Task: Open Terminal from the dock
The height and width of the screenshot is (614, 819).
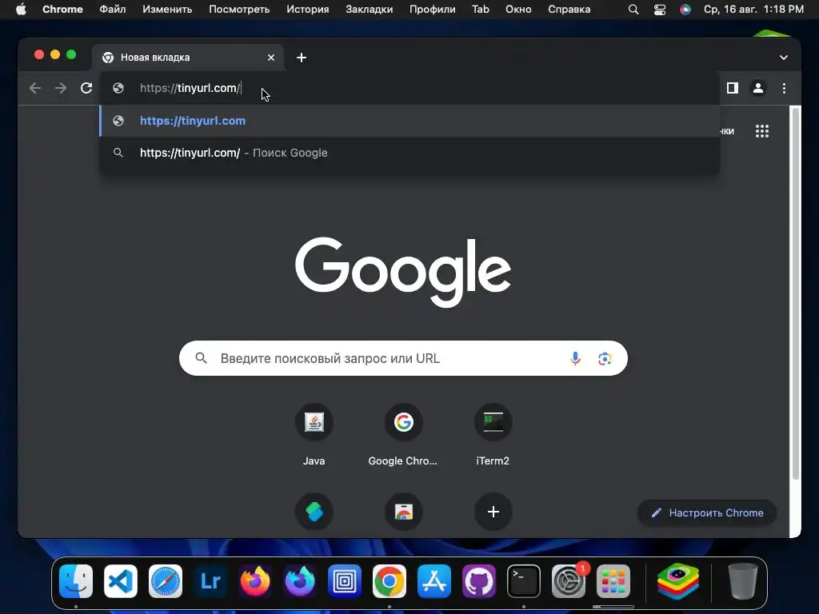Action: coord(523,581)
